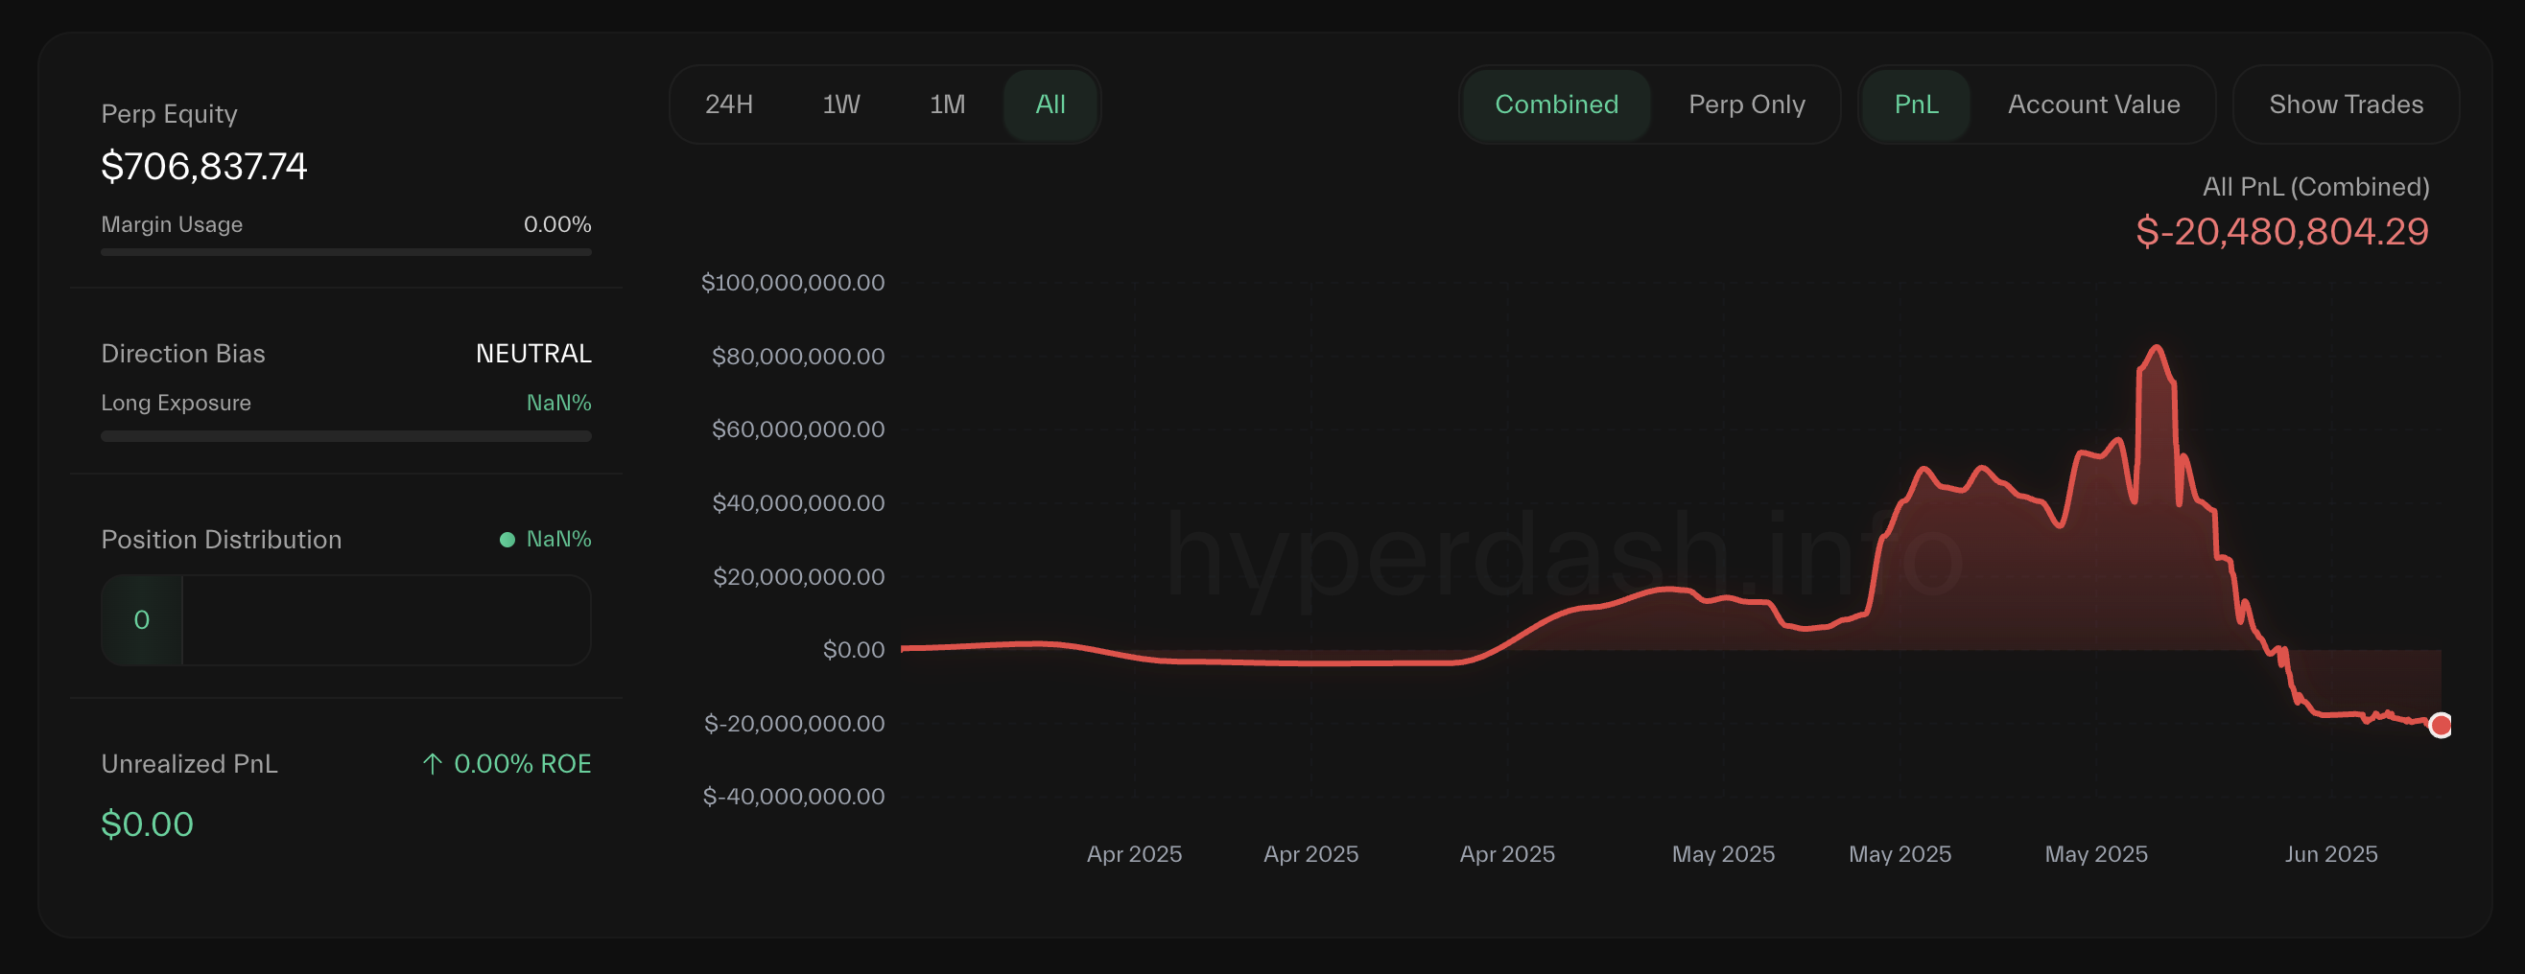
Task: Click the green dot next to Position Distribution
Action: pos(507,540)
